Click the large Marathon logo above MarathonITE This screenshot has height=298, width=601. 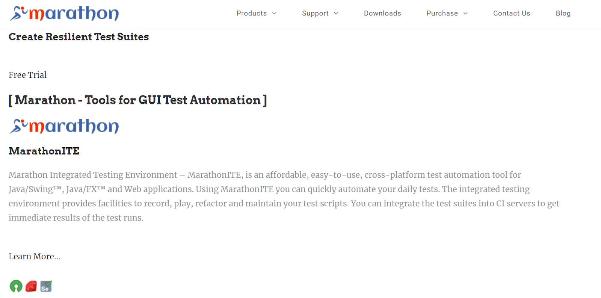point(64,126)
